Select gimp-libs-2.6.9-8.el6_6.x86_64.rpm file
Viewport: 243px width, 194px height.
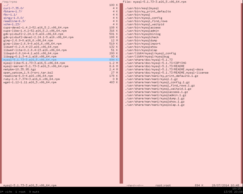pos(60,44)
